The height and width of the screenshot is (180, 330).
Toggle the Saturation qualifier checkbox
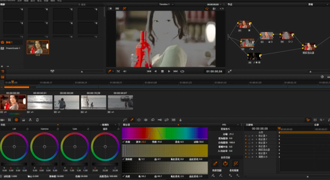click(123, 159)
